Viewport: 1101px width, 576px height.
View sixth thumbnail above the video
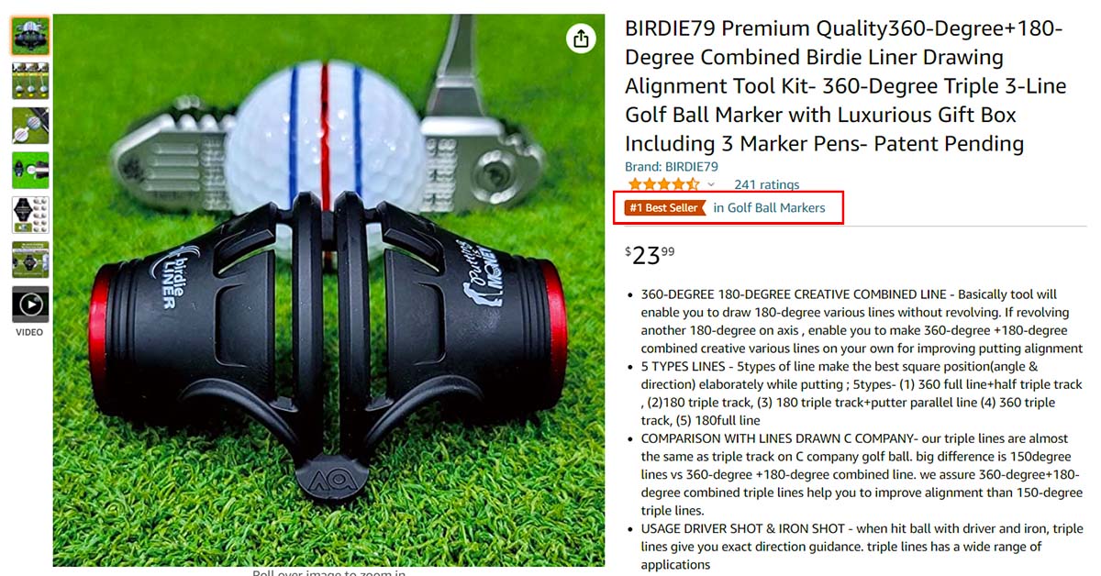point(30,260)
